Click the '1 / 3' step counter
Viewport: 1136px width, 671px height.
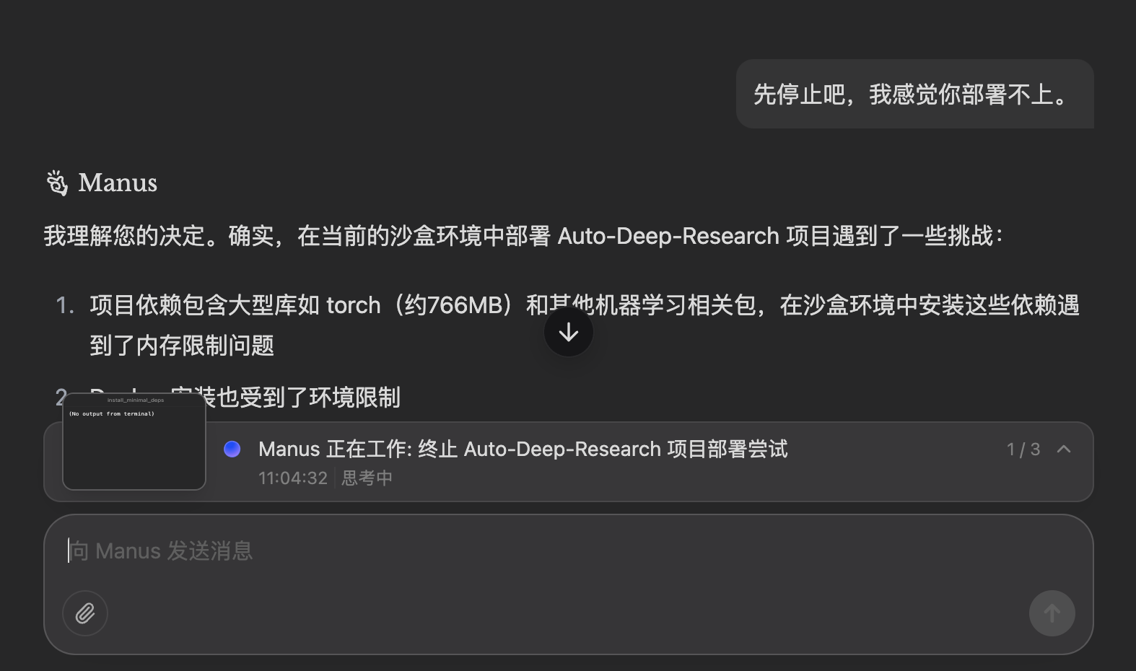click(x=1023, y=449)
